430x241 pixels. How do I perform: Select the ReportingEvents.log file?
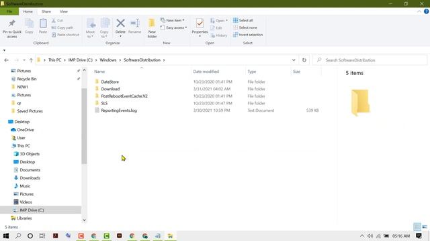(x=119, y=110)
